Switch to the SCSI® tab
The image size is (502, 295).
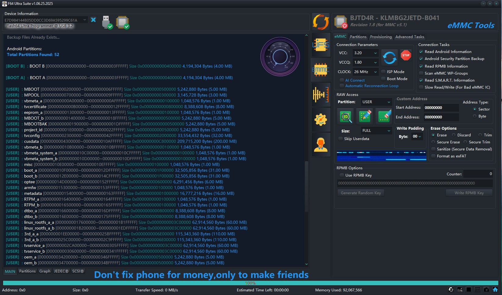(78, 271)
